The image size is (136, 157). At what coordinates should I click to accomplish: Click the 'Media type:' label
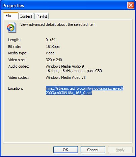(18, 53)
